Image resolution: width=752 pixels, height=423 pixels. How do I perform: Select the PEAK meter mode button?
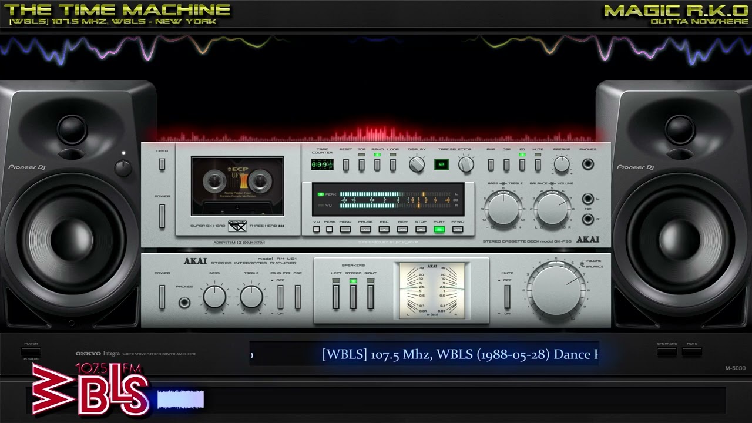pyautogui.click(x=330, y=229)
